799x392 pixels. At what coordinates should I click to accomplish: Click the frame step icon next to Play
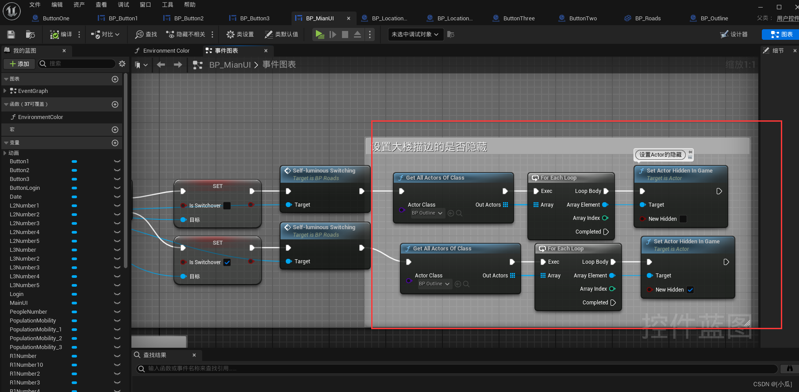click(333, 34)
